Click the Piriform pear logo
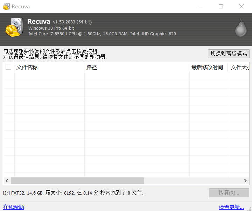The width and height of the screenshot is (252, 211). 240,28
